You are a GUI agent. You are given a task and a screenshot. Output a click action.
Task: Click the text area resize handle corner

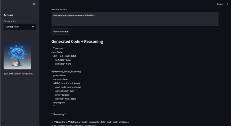[218, 25]
